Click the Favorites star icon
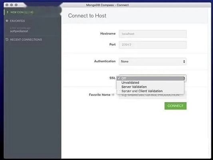 [7, 21]
